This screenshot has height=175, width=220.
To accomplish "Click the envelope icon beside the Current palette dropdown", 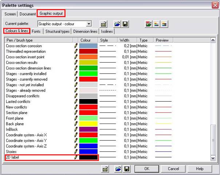I will 103,24.
